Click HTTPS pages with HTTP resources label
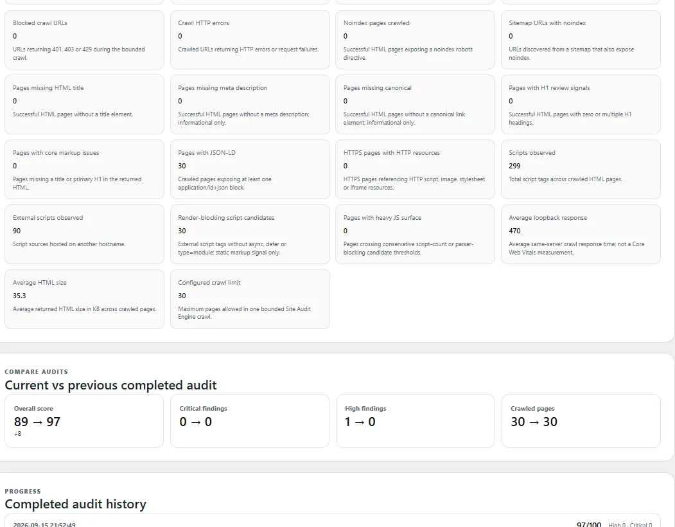The width and height of the screenshot is (675, 527). click(391, 152)
